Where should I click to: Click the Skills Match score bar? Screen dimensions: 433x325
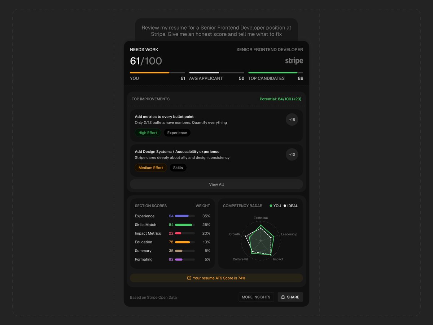coord(185,225)
